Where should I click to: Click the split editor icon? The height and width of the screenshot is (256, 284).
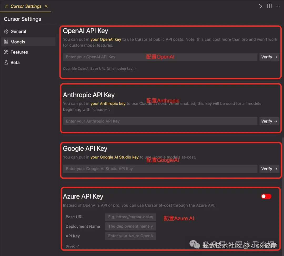[x=269, y=6]
